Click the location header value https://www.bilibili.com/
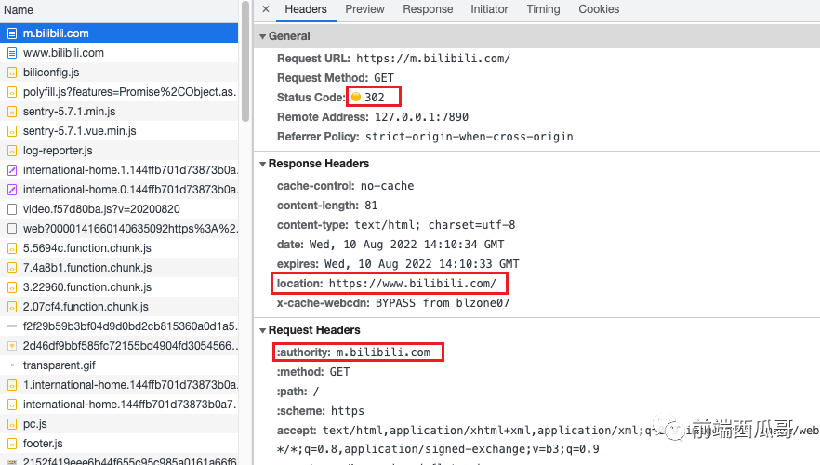This screenshot has height=465, width=820. (413, 284)
